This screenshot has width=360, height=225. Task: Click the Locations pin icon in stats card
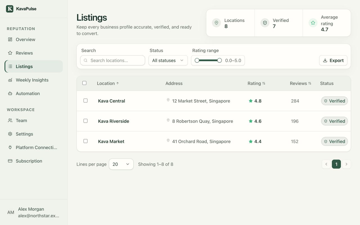[216, 23]
